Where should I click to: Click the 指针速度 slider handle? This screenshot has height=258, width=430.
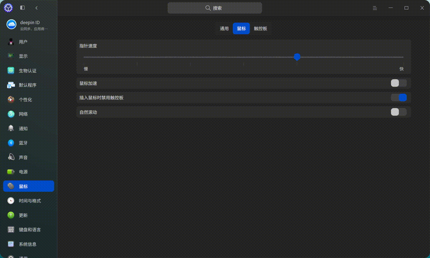297,57
